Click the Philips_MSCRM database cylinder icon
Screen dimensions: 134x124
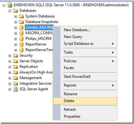tap(21, 39)
